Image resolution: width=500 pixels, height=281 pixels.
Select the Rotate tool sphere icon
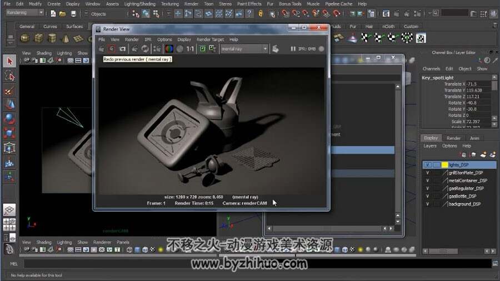coord(9,119)
